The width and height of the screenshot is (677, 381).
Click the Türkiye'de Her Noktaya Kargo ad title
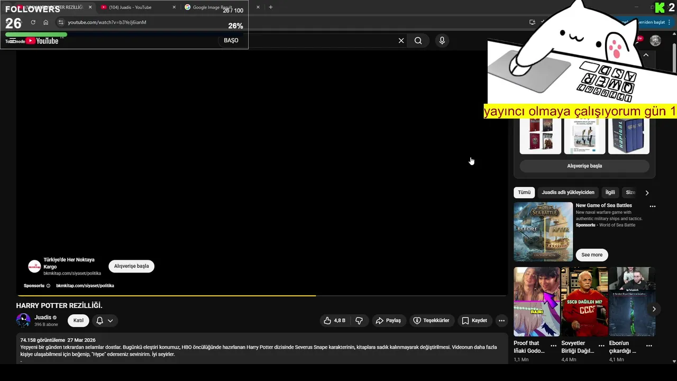69,263
